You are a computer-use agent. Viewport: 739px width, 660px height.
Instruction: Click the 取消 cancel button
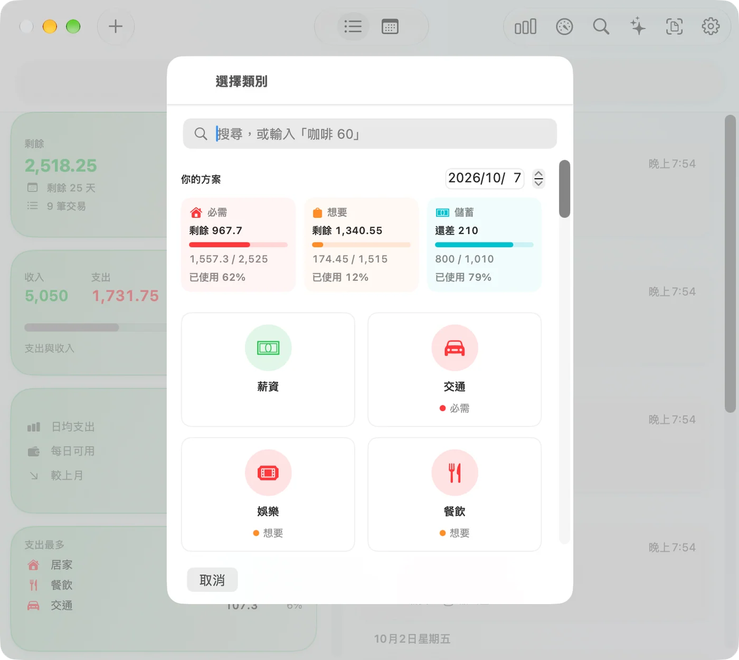click(x=212, y=580)
